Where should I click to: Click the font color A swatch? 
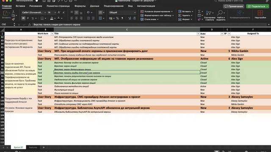pyautogui.click(x=58, y=18)
